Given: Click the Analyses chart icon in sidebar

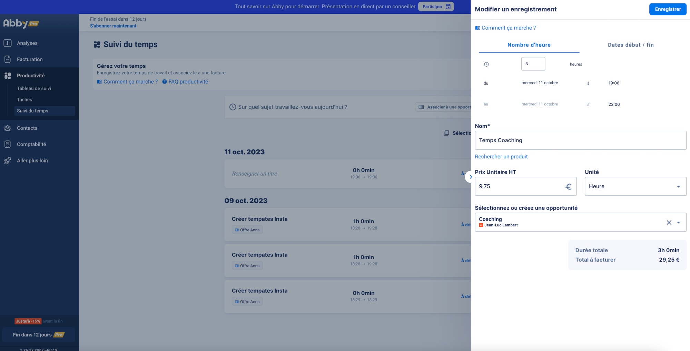Looking at the screenshot, I should point(8,43).
